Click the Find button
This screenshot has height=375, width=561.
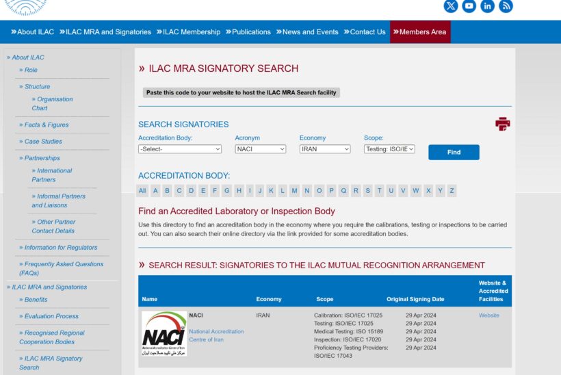click(x=454, y=153)
